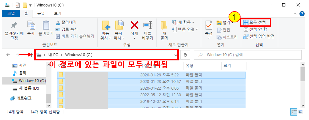Click the blue help question mark icon

pos(302,14)
